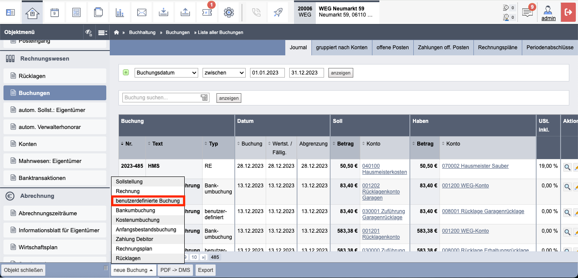Open the messages icon with badge 9
This screenshot has width=578, height=278.
527,12
